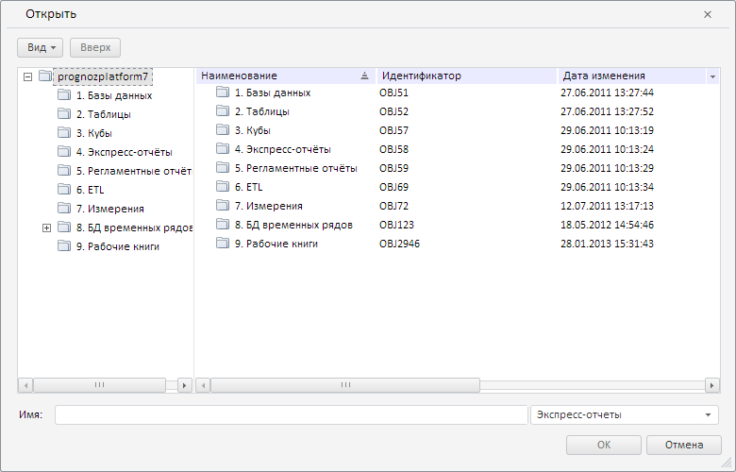Open the Вид dropdown menu
Viewport: 736px width, 472px height.
tap(41, 47)
